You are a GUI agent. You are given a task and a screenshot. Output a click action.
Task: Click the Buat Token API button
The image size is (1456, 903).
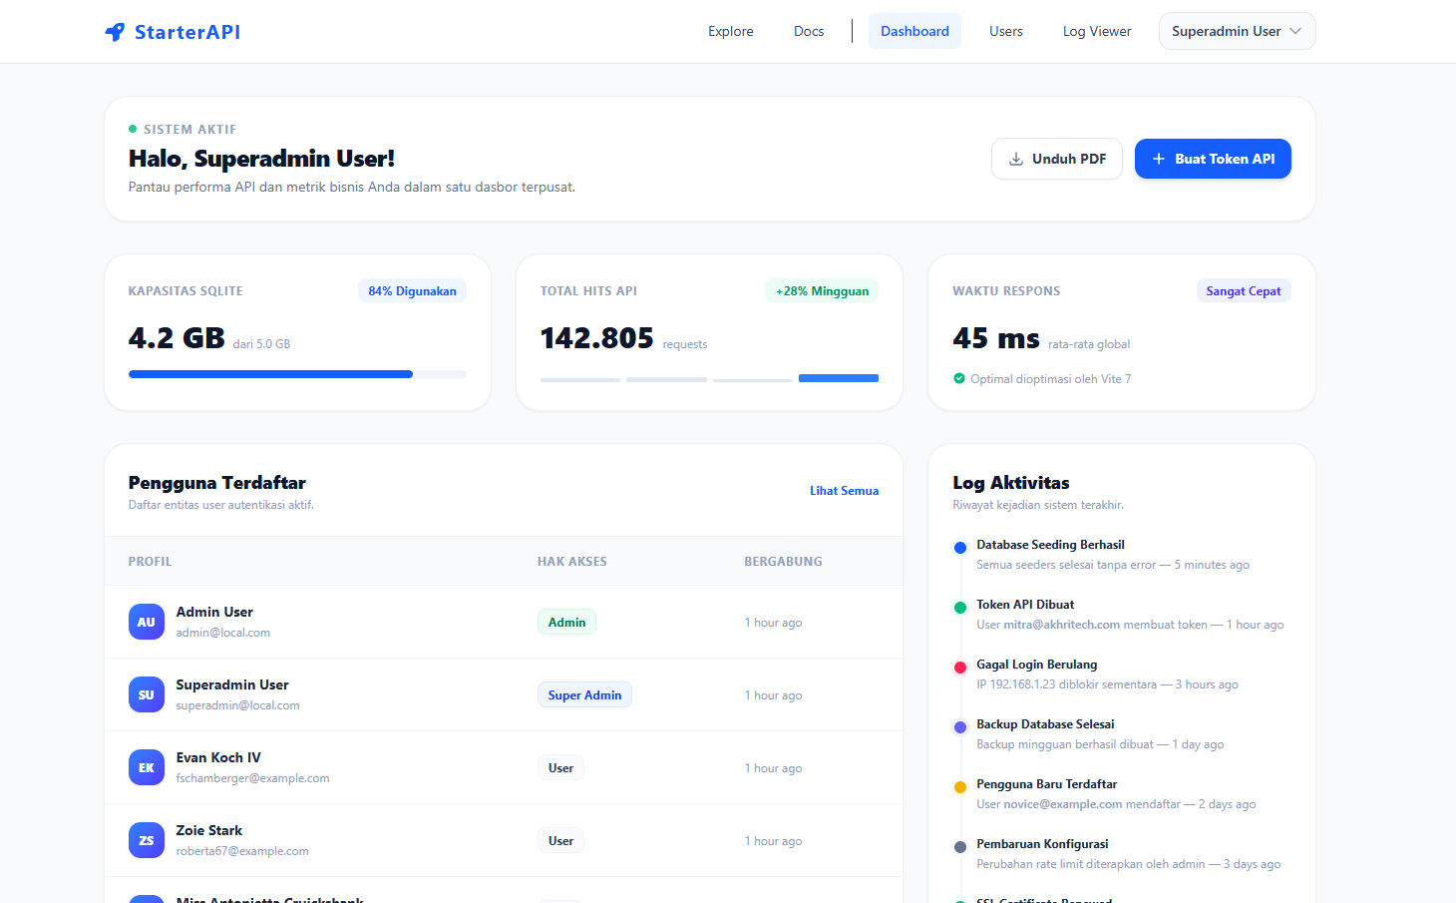point(1213,159)
